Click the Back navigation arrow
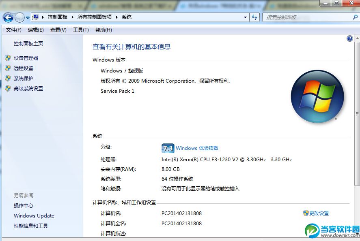The image size is (360, 241). (8, 17)
